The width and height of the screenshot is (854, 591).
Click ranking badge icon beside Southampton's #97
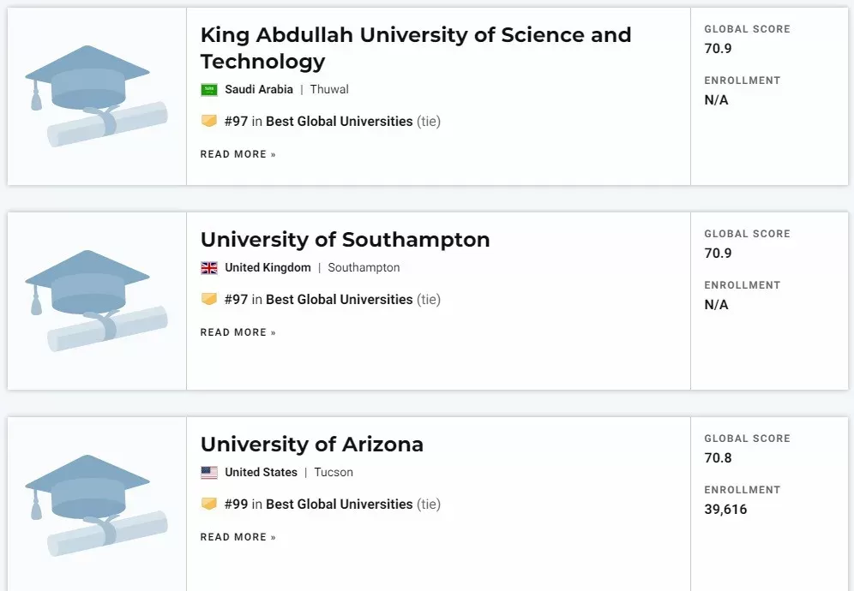click(x=209, y=299)
